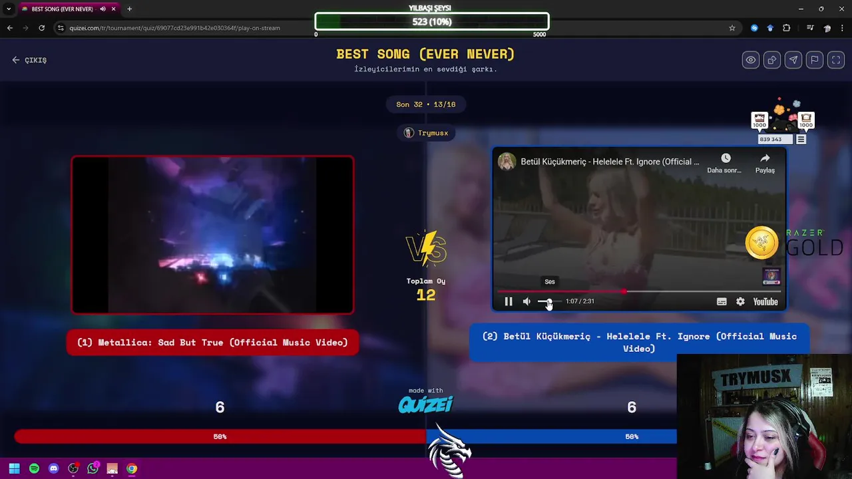
Task: Click the browser back arrow
Action: click(9, 28)
